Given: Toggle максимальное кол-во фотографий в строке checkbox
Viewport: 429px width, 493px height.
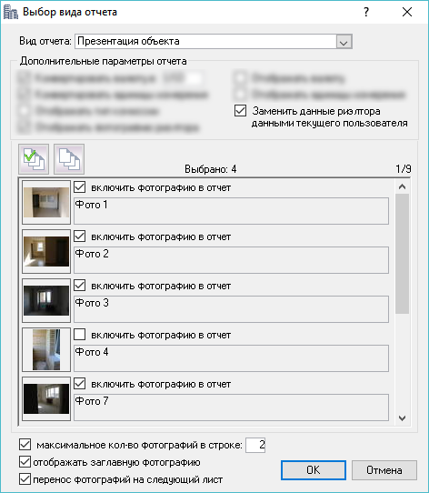Looking at the screenshot, I should point(25,445).
